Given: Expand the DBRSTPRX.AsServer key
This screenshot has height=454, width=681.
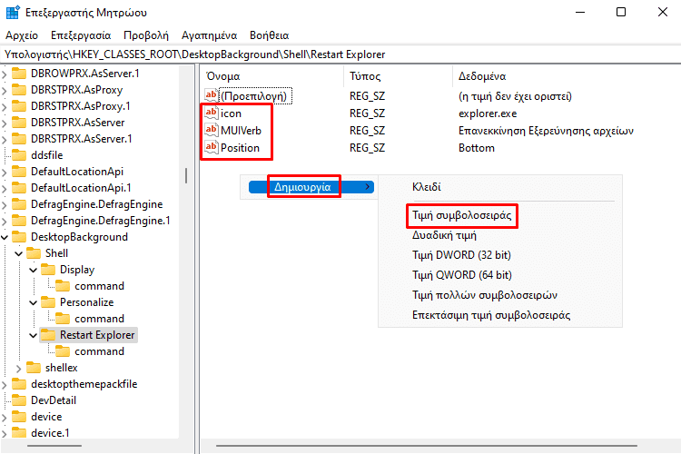Looking at the screenshot, I should (x=5, y=123).
